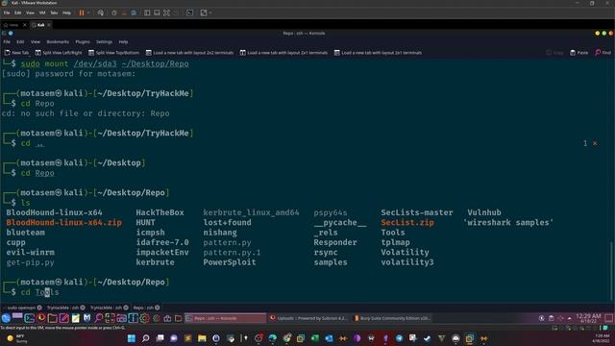The height and width of the screenshot is (346, 615).
Task: Click the Kali show desktop square icon
Action: click(608, 318)
